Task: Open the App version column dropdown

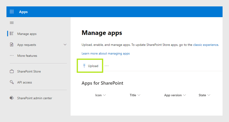Action: click(x=184, y=95)
